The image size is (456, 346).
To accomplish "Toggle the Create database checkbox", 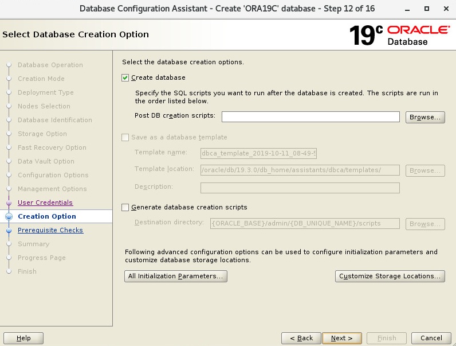I will [125, 78].
